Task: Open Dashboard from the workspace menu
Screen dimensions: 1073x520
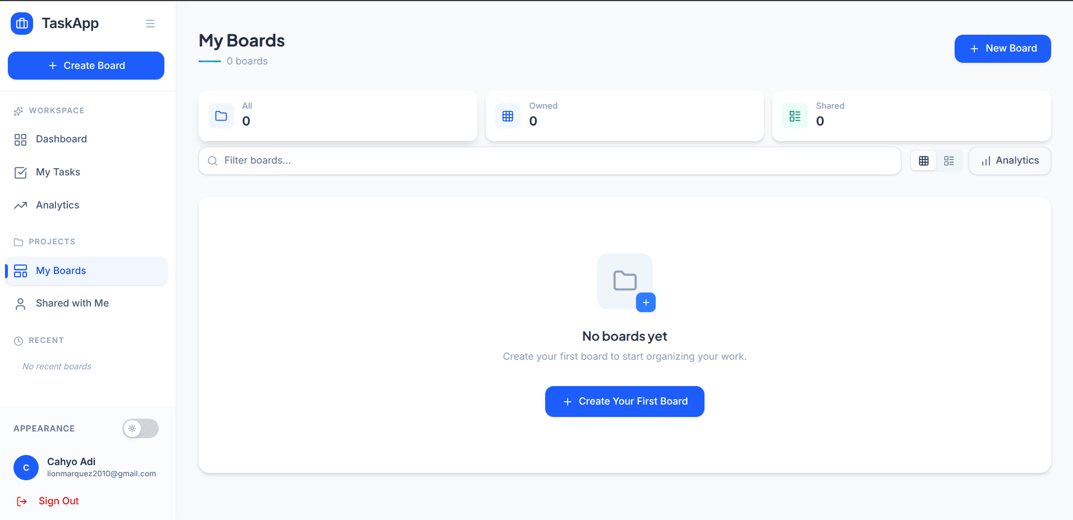Action: point(86,139)
